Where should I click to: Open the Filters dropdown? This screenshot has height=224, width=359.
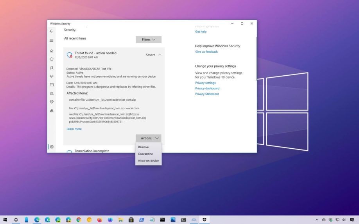click(x=149, y=39)
